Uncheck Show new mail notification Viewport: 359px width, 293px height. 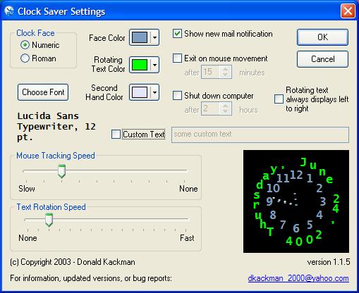click(x=177, y=34)
